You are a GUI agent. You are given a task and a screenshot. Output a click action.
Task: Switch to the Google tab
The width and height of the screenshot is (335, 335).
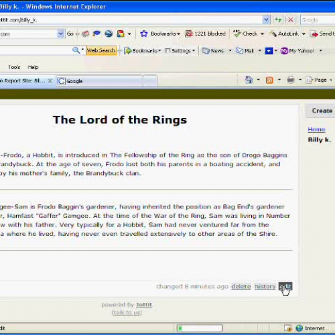[99, 81]
